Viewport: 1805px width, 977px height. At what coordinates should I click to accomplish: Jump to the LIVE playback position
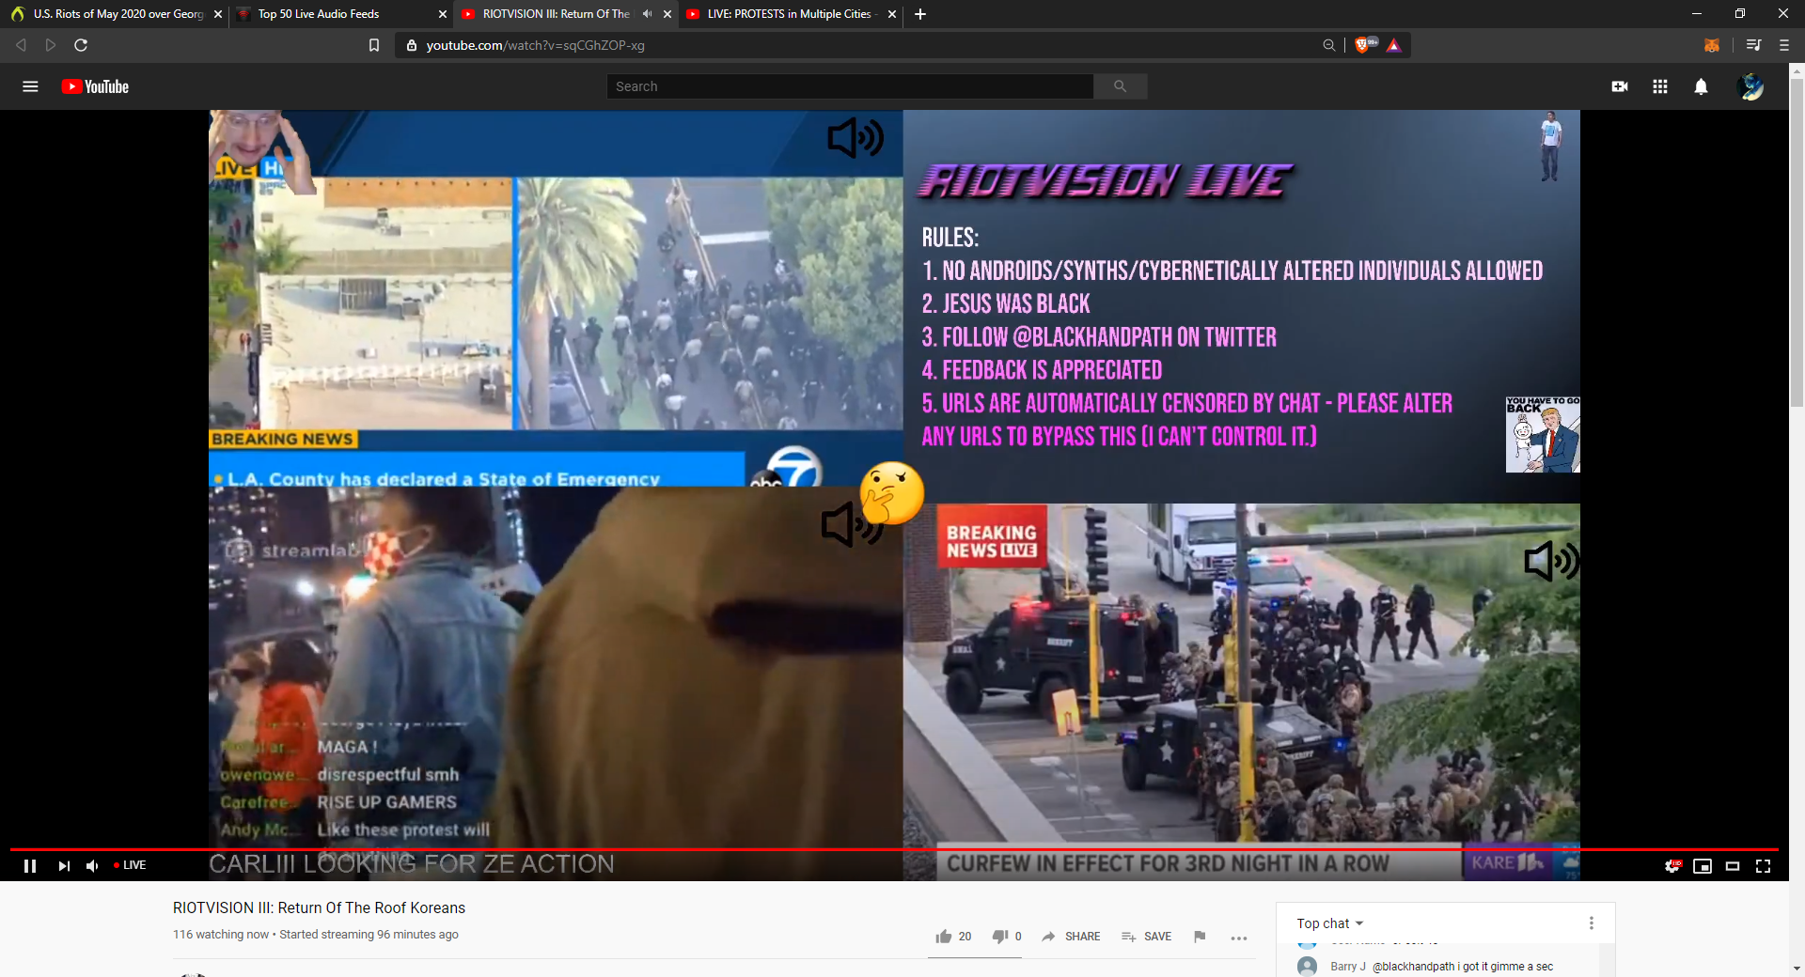(130, 865)
